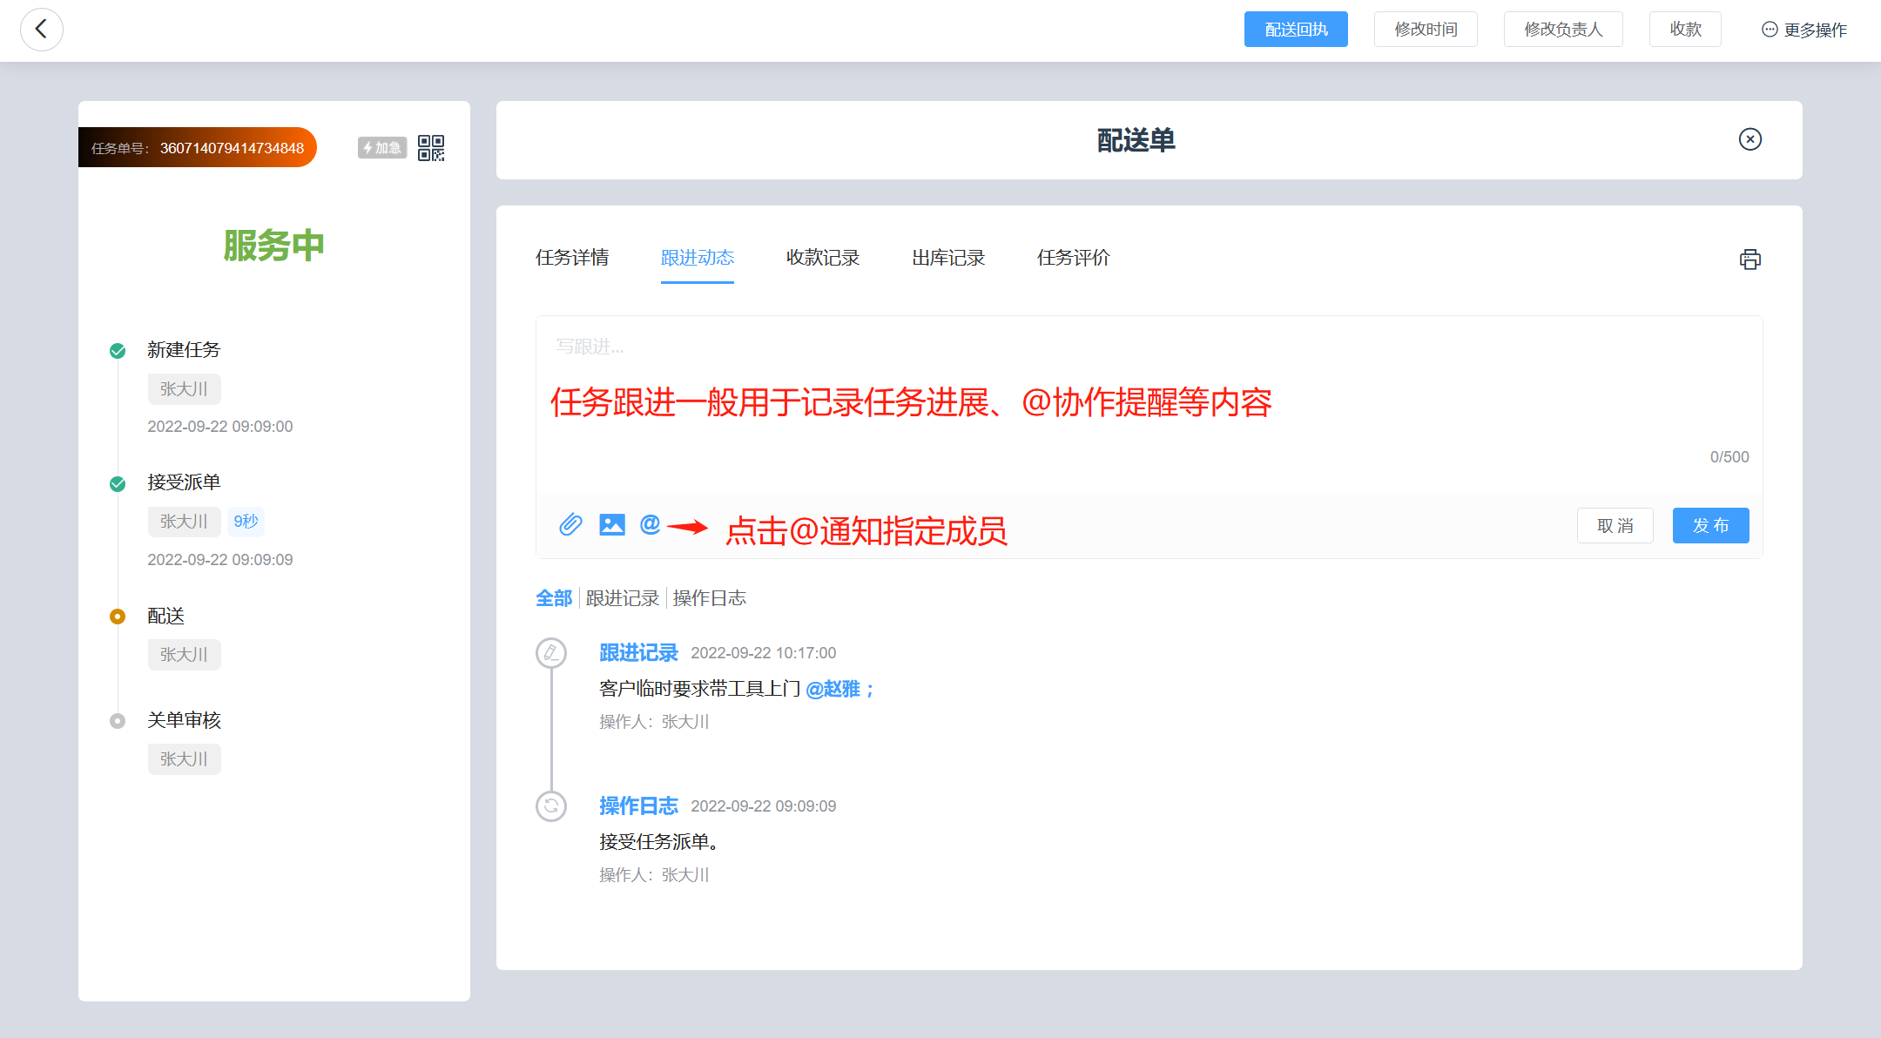Open the 出库记录 tab
The width and height of the screenshot is (1881, 1038).
[x=948, y=258]
